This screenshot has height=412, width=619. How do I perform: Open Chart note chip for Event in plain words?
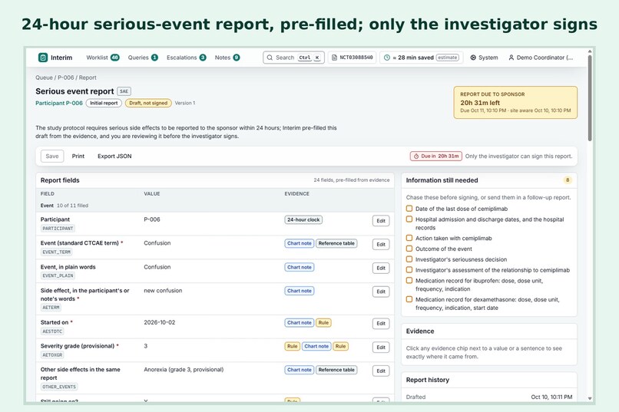coord(300,267)
